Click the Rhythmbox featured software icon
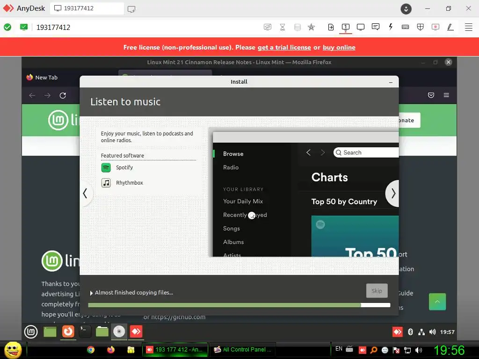 pyautogui.click(x=106, y=183)
